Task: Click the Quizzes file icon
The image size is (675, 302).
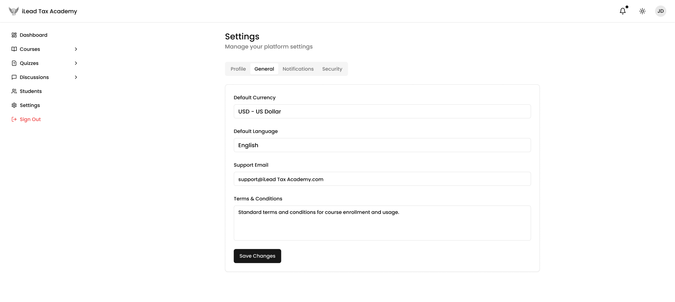Action: [x=14, y=63]
